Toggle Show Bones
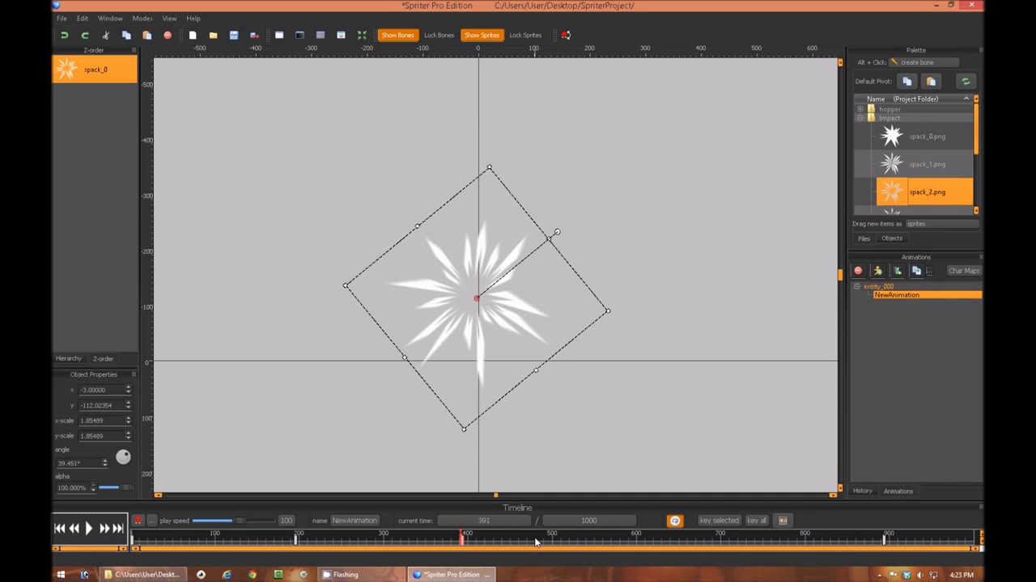This screenshot has height=582, width=1036. pos(397,35)
